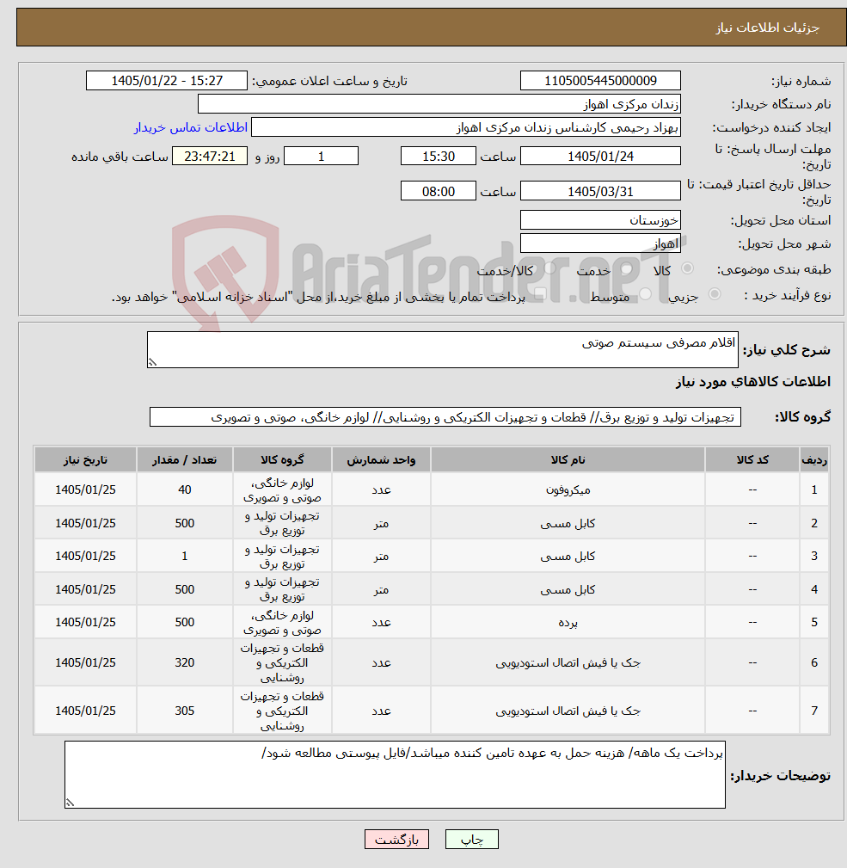The image size is (847, 868).
Task: Click the کد کالا column header
Action: (x=752, y=459)
